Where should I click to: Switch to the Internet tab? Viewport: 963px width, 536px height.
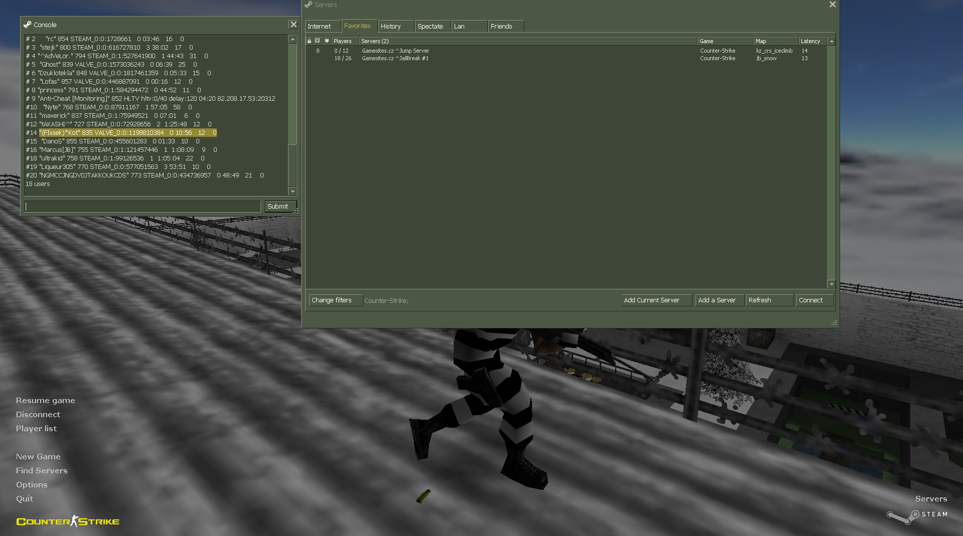323,27
